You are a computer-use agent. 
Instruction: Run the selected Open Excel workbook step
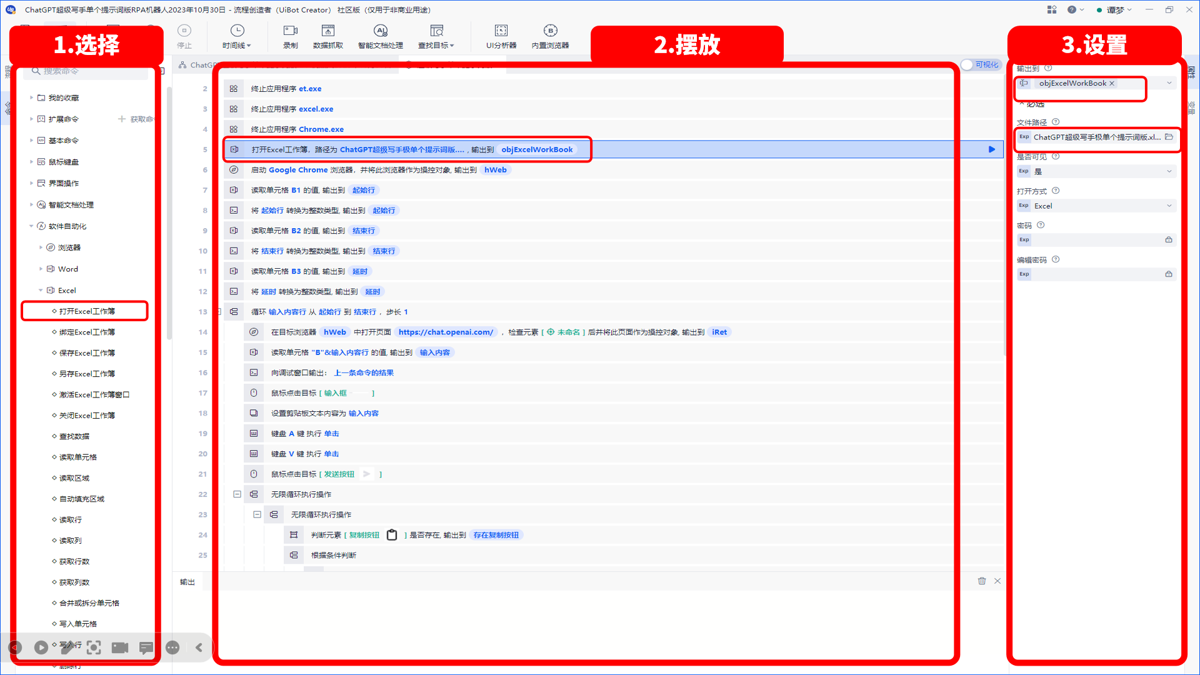pos(992,149)
